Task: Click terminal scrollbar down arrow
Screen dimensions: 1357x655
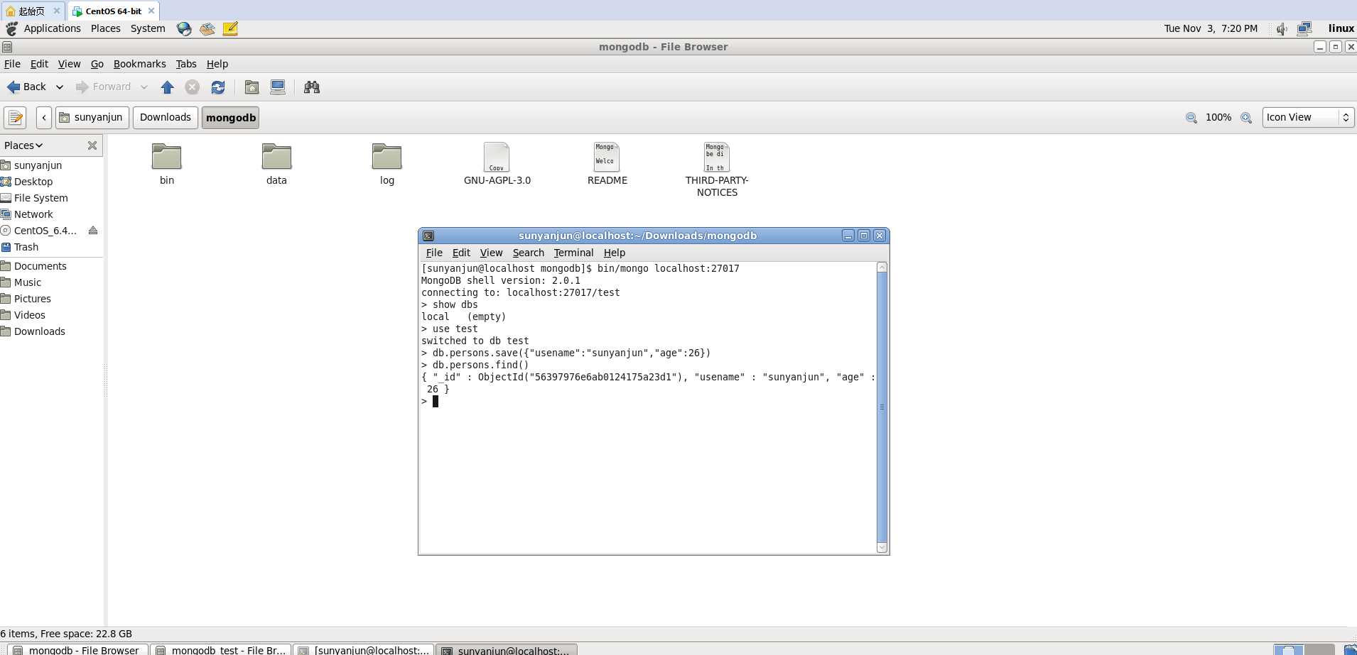Action: coord(882,547)
